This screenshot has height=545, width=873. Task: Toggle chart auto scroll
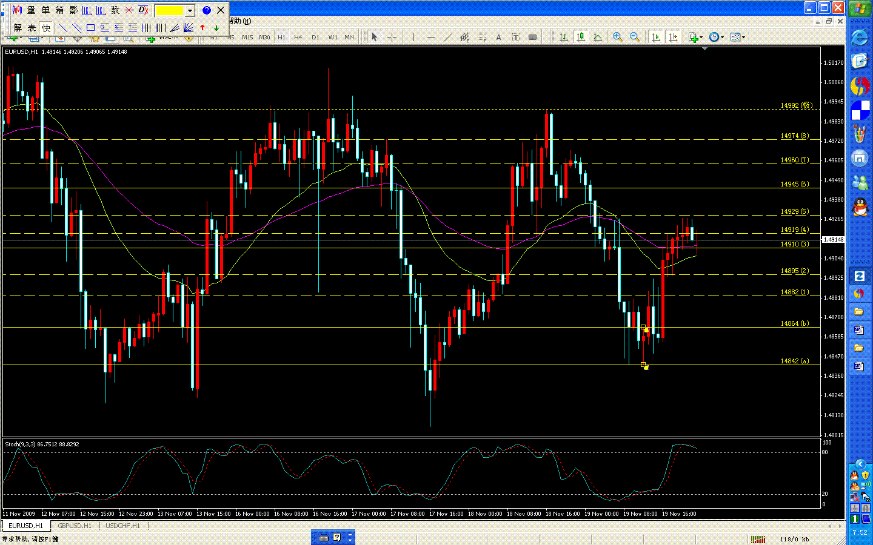click(655, 38)
